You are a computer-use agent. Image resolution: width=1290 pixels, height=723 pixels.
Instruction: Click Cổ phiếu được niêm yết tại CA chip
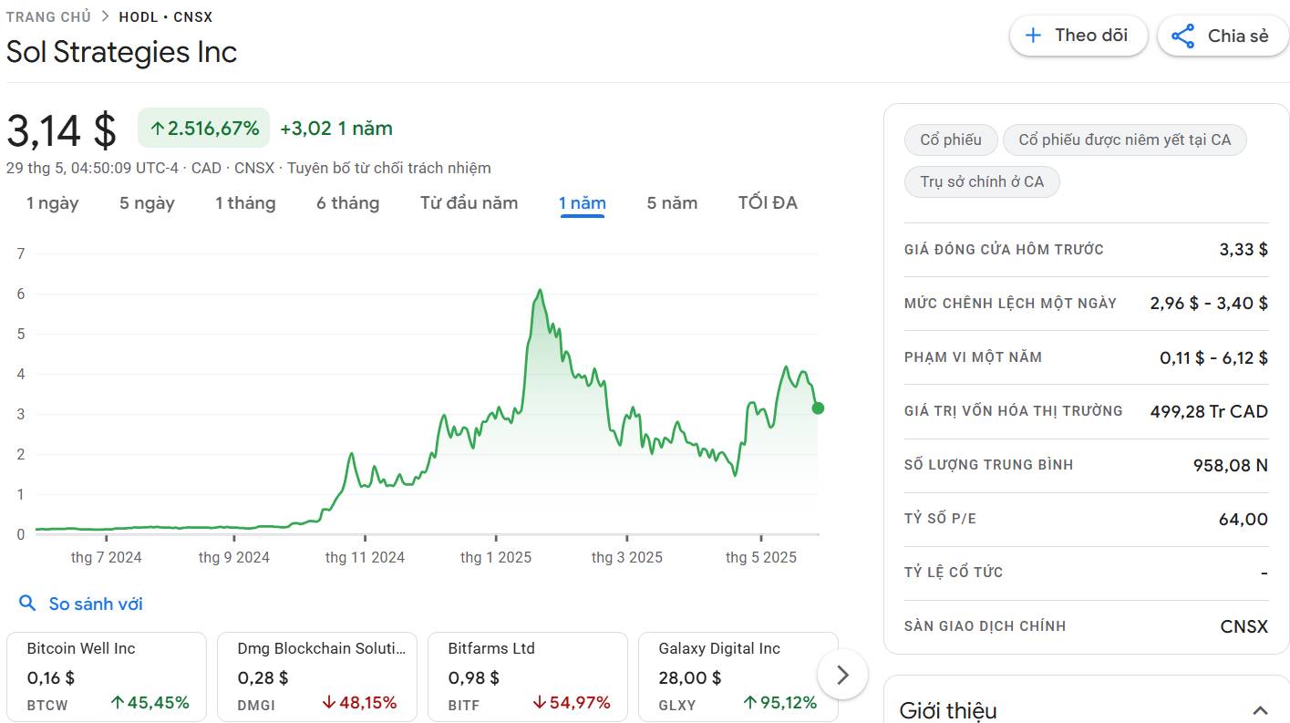1124,139
